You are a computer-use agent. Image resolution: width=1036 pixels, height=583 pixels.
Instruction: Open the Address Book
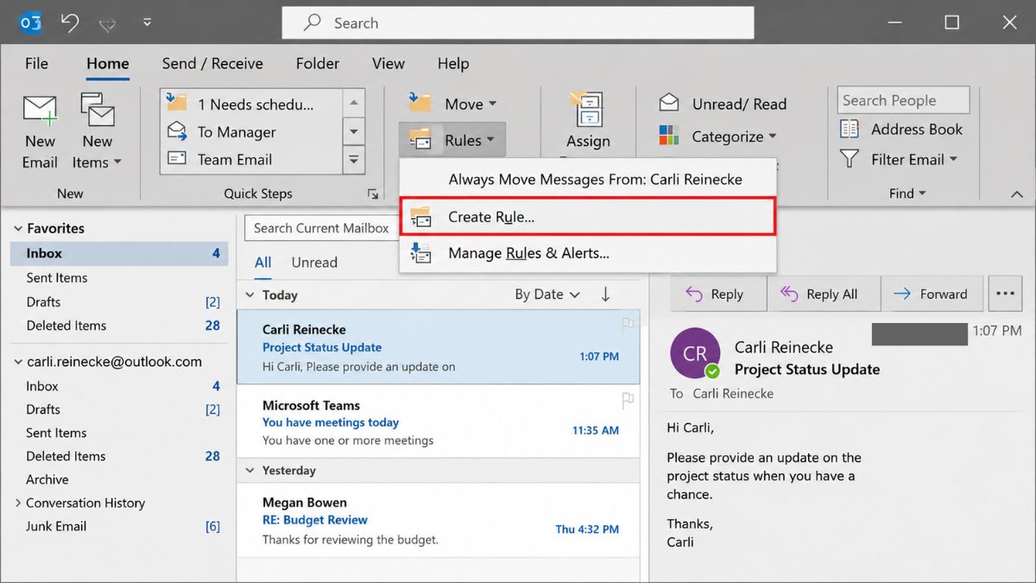[901, 129]
